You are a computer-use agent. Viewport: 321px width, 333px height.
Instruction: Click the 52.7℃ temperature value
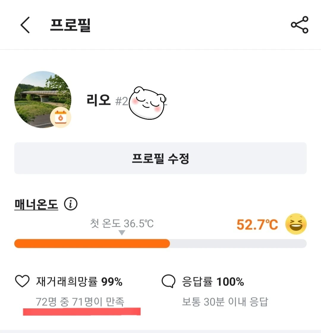[x=257, y=225]
